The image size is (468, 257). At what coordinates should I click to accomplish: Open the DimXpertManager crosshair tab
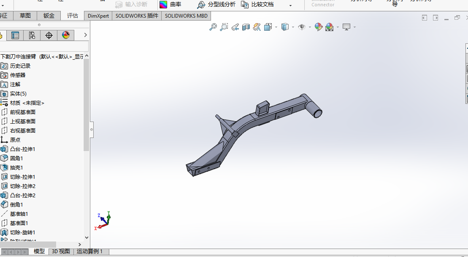coord(49,35)
